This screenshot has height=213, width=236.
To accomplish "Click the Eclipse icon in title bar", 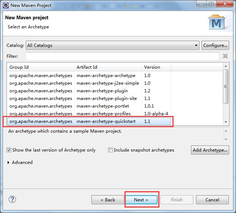I will pos(6,5).
